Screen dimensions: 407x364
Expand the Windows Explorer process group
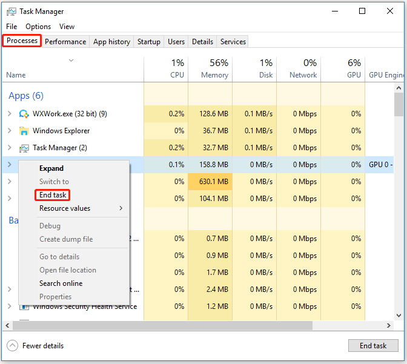pyautogui.click(x=10, y=130)
